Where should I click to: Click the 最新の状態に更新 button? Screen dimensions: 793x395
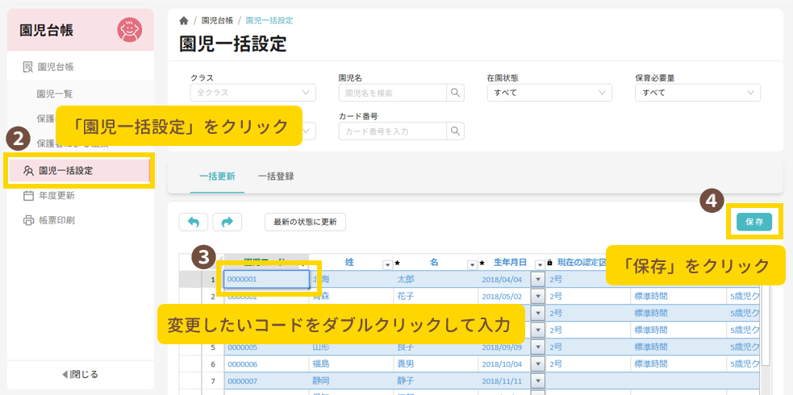[305, 222]
